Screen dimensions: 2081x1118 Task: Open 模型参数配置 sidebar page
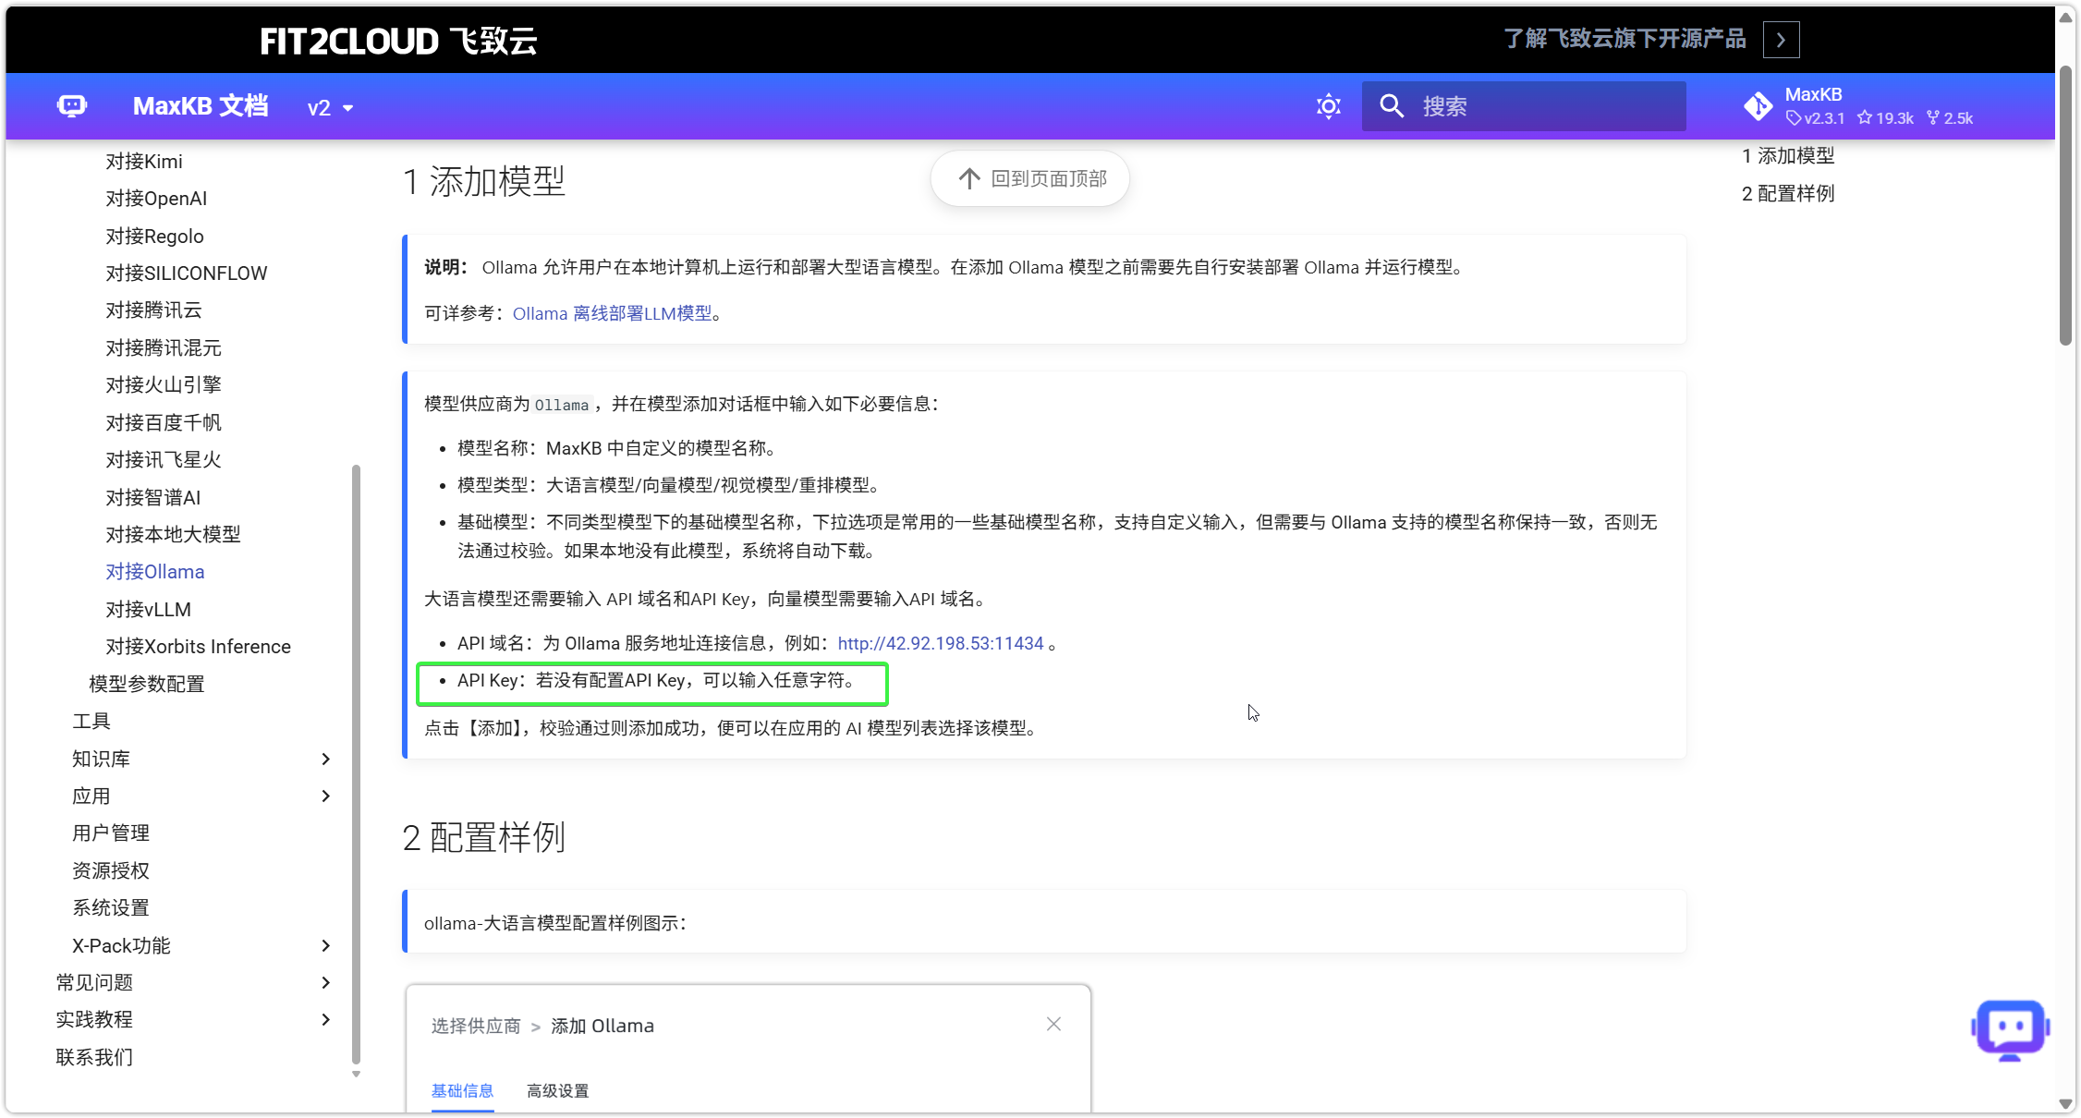[x=147, y=684]
